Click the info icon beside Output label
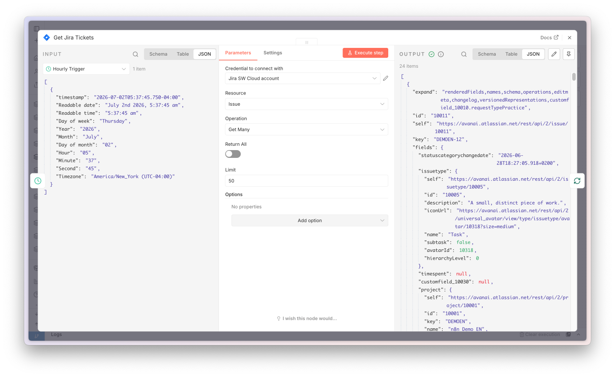The width and height of the screenshot is (615, 377). pyautogui.click(x=441, y=54)
